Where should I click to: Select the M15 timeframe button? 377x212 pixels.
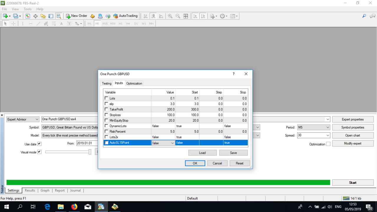pos(105,24)
